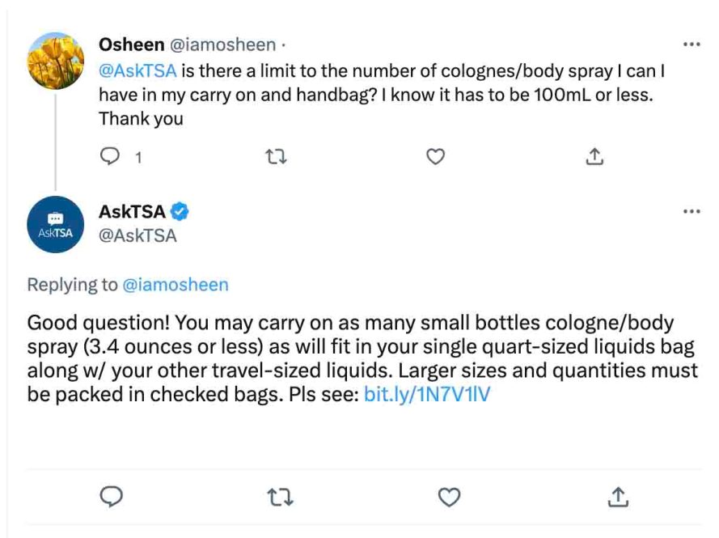Like the AskTSA reply

449,497
